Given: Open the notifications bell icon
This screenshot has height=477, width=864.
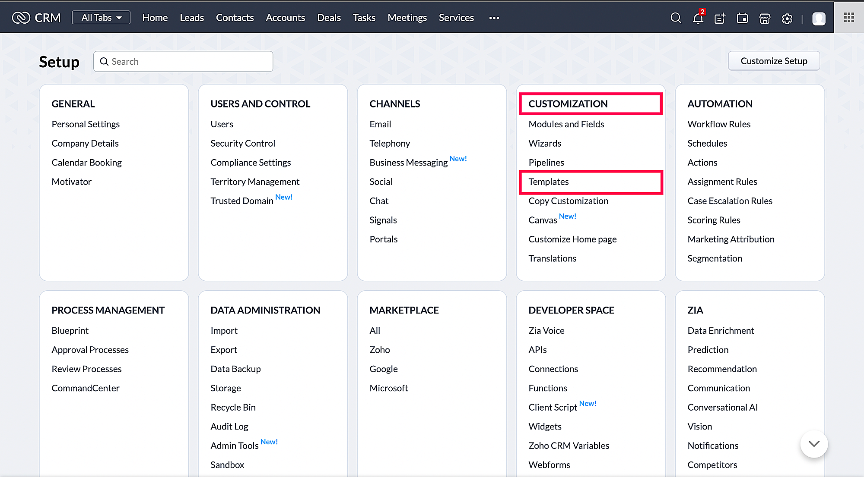Looking at the screenshot, I should [x=698, y=18].
